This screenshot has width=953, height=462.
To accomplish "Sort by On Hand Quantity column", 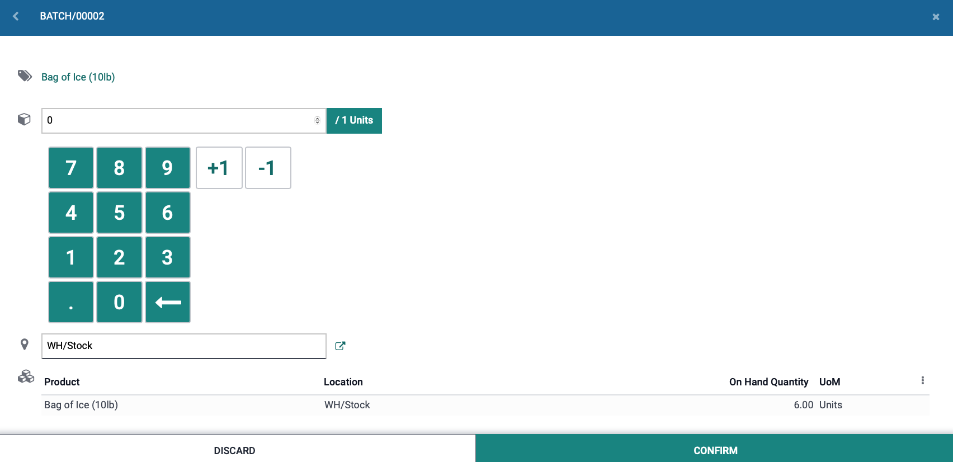I will click(x=768, y=382).
